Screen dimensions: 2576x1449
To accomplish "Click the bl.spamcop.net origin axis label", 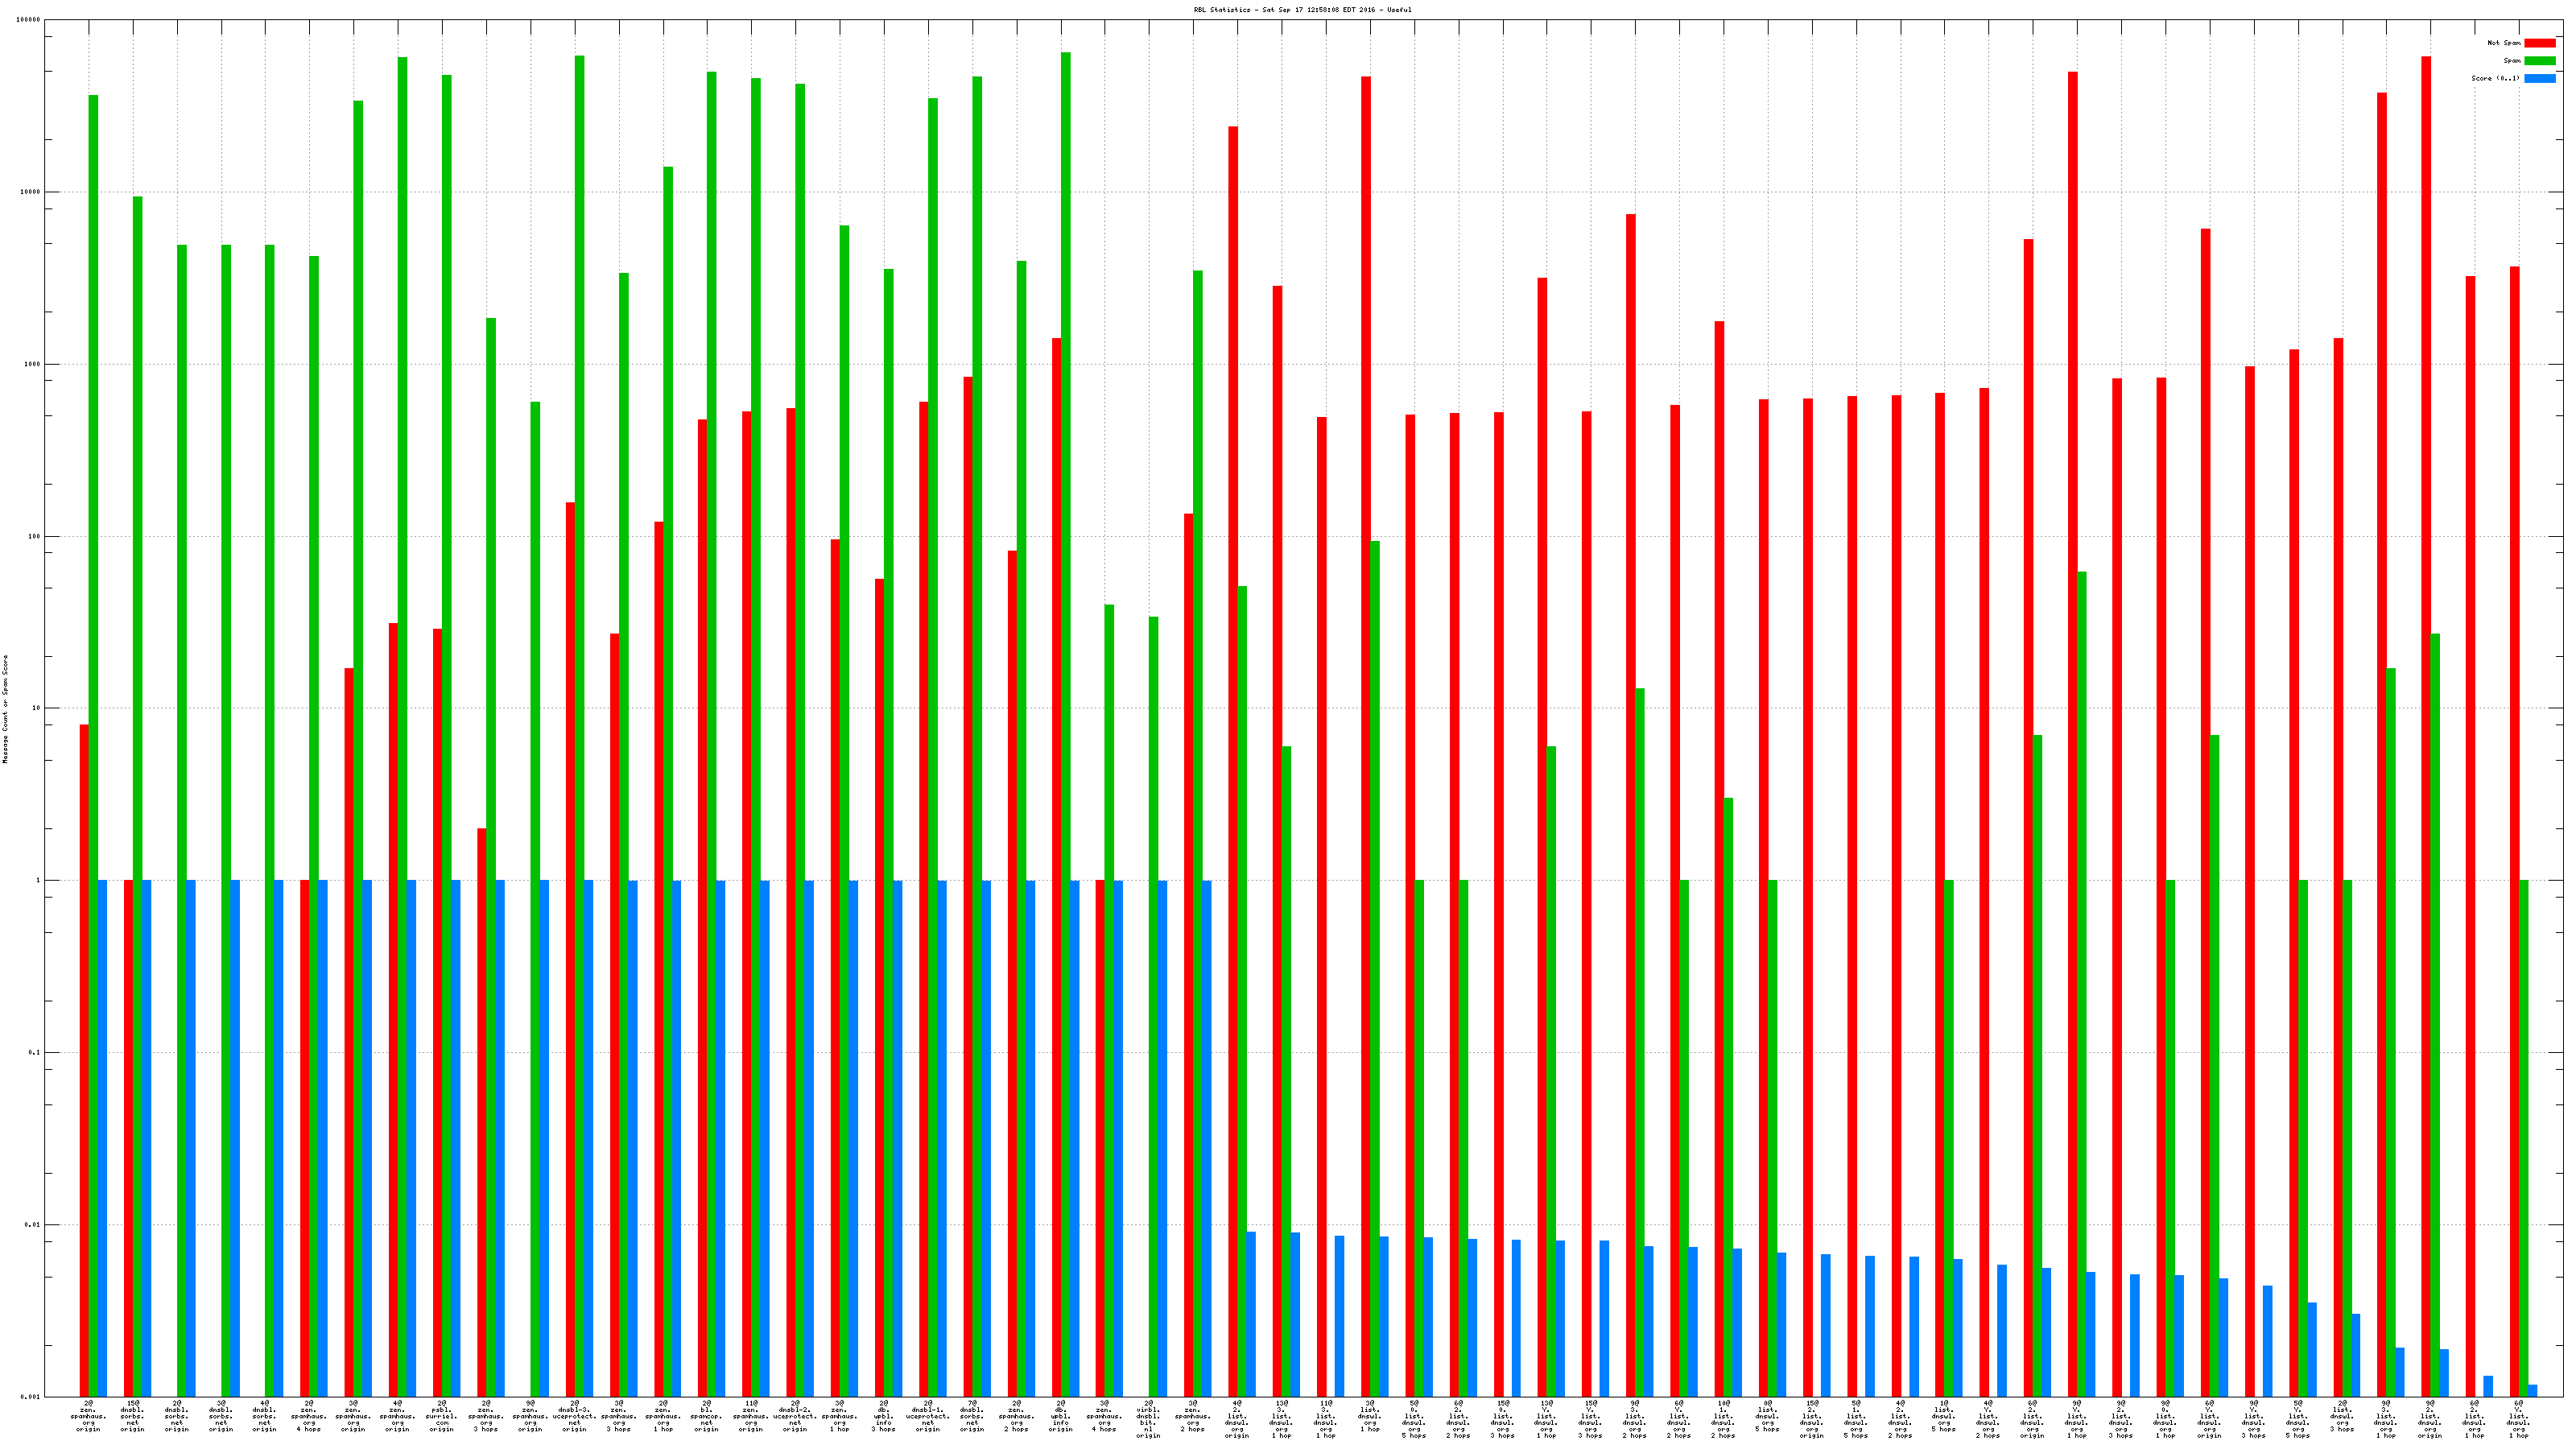I will point(706,1417).
